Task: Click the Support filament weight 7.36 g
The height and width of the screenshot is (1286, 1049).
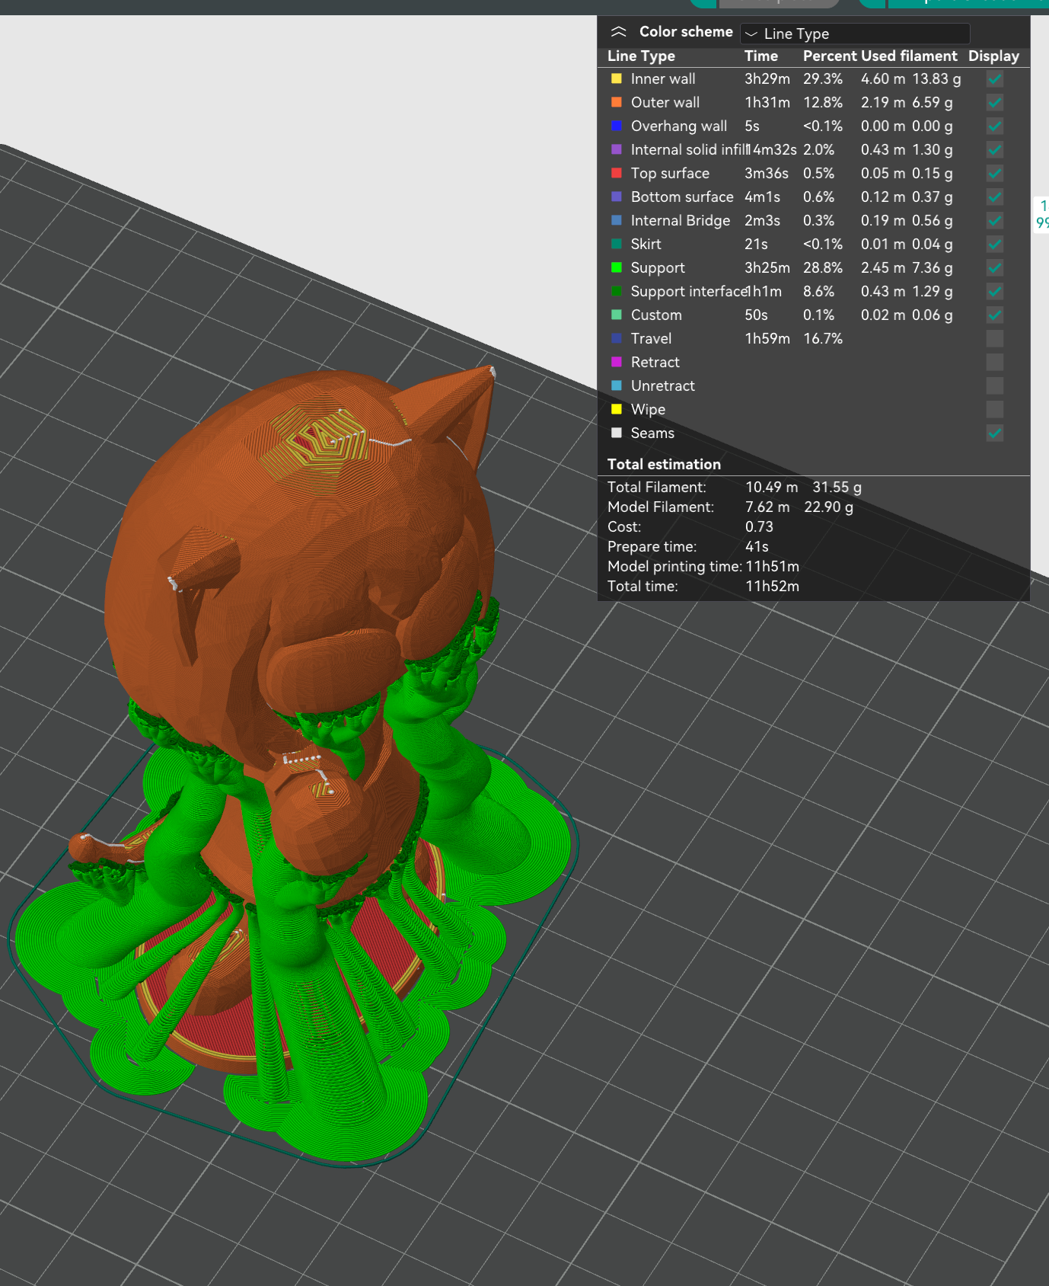Action: pos(933,267)
